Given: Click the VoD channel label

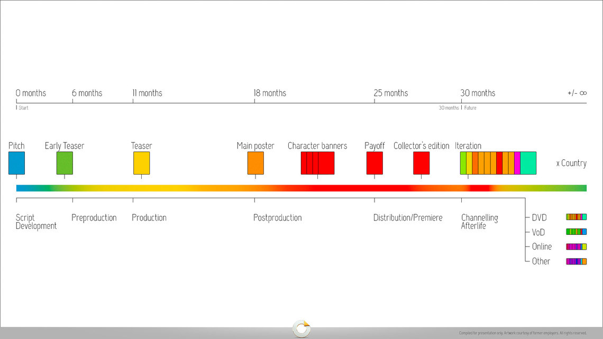Looking at the screenshot, I should click(538, 232).
